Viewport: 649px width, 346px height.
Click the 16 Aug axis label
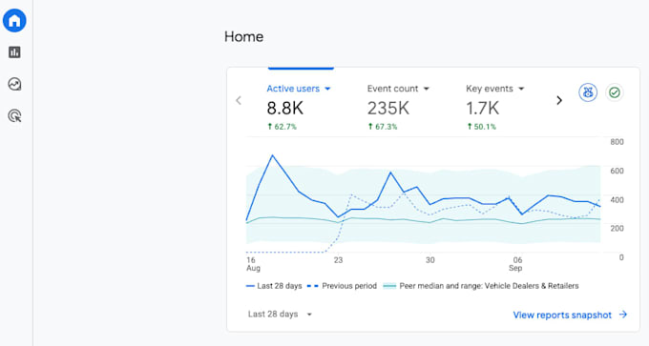(253, 264)
